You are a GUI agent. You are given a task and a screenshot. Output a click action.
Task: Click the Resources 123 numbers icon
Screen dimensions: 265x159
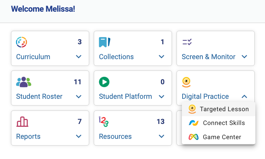104,121
